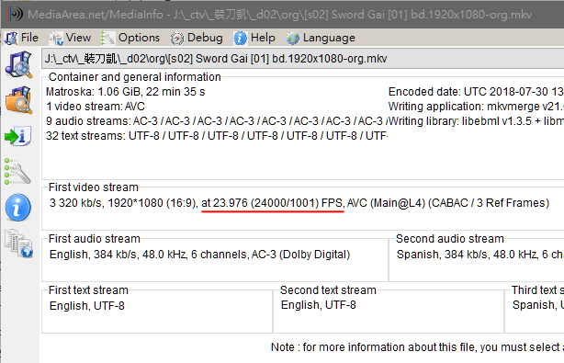Open the Debug menu
The image size is (564, 363).
point(197,38)
